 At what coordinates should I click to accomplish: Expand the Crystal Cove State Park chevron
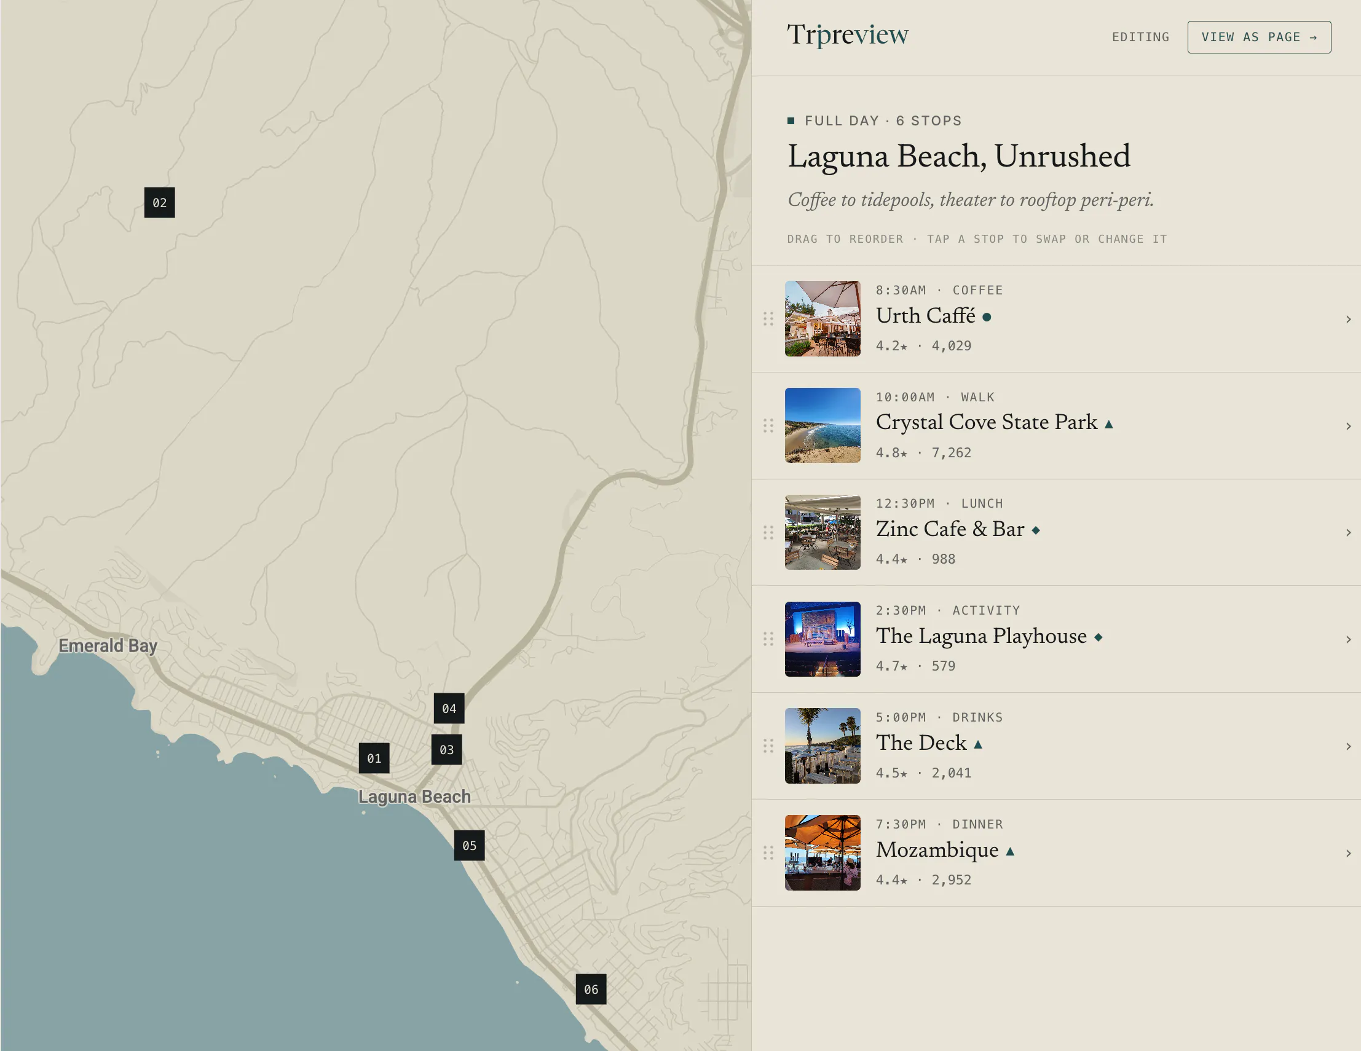click(x=1348, y=426)
